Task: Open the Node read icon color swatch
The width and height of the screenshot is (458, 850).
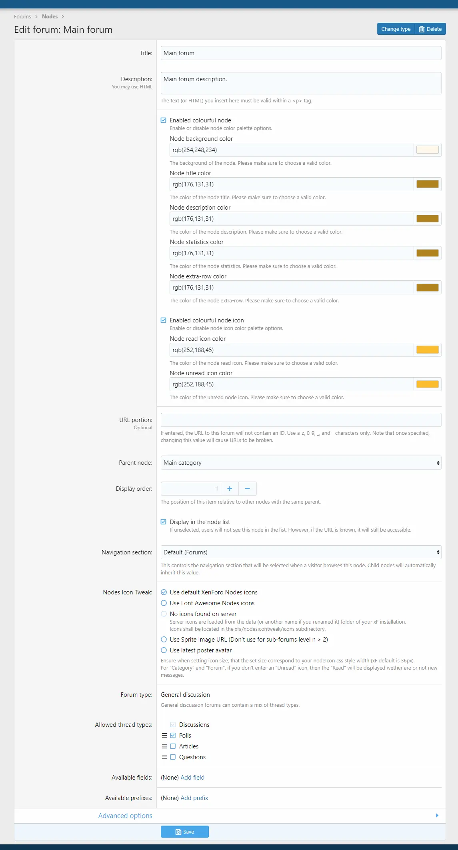Action: [x=428, y=350]
